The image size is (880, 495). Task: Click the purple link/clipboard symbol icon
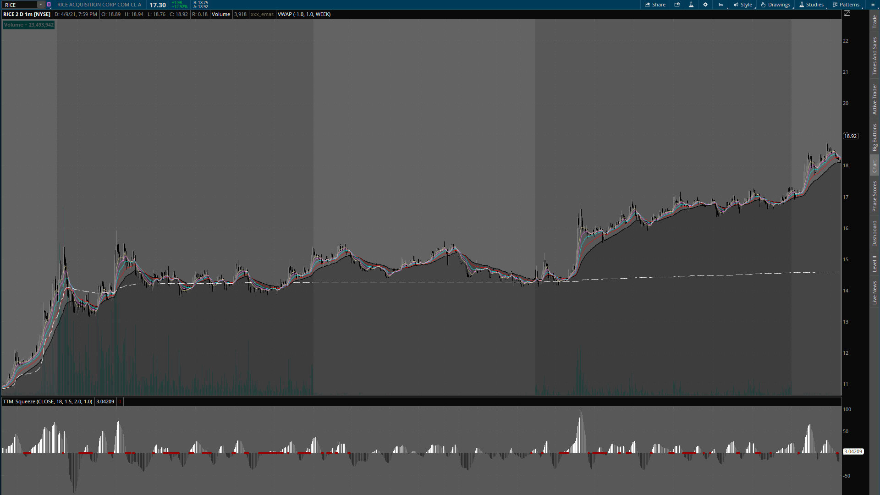tap(49, 5)
